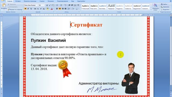Click the shrink font size icon
Viewport: 172px width, 97px height.
point(50,5)
